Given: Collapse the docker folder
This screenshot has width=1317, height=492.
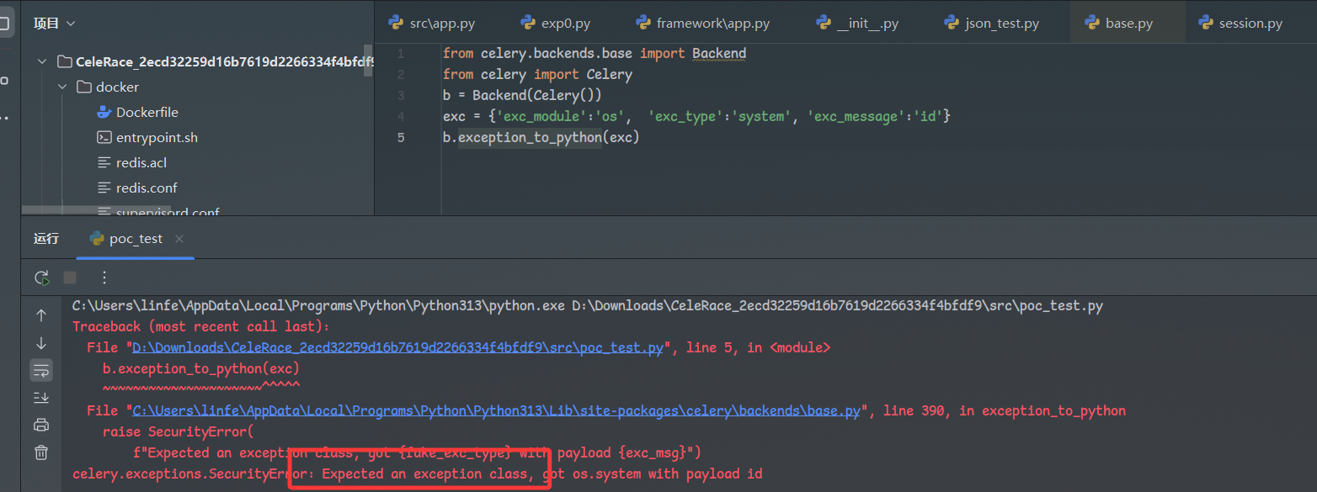Looking at the screenshot, I should [x=62, y=87].
